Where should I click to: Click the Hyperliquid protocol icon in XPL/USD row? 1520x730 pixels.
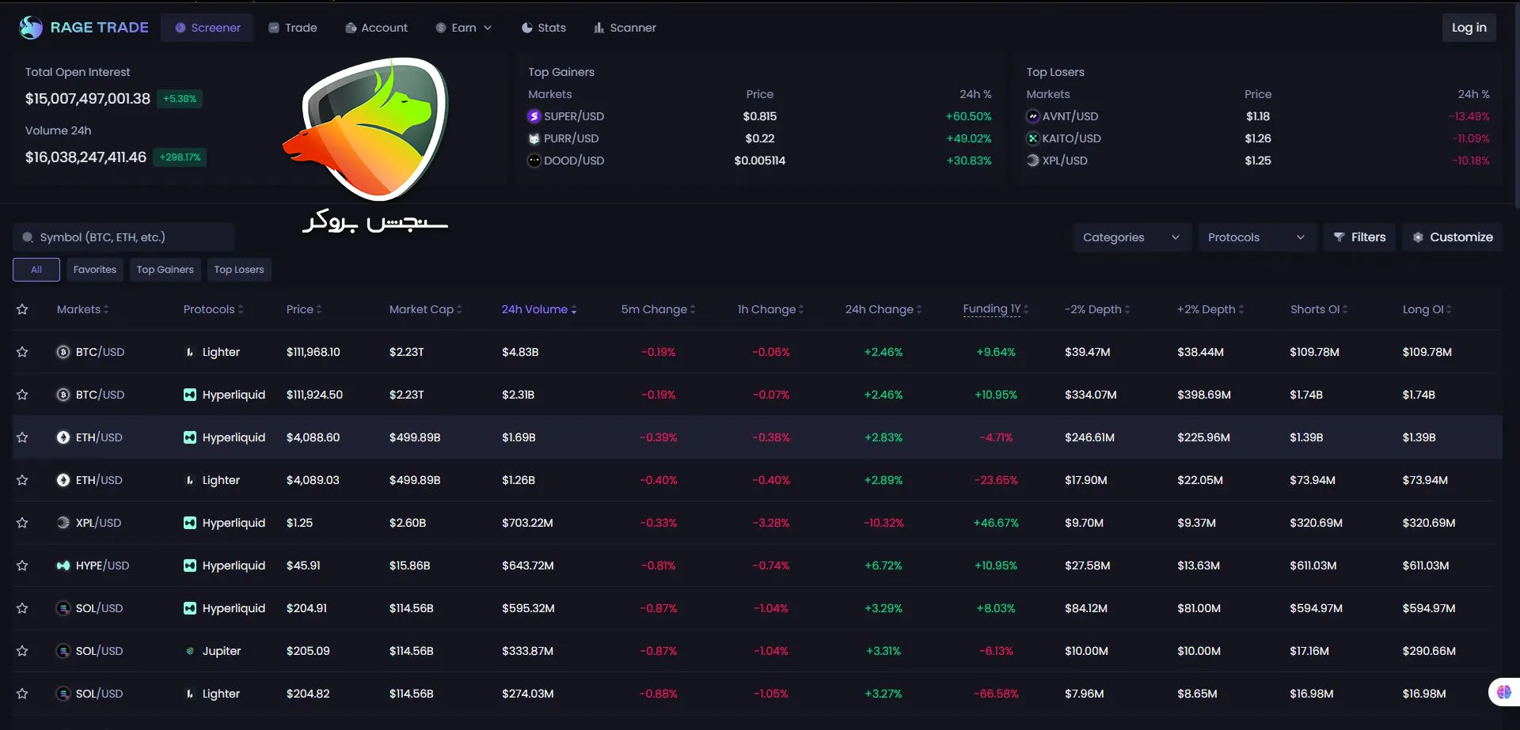(190, 523)
